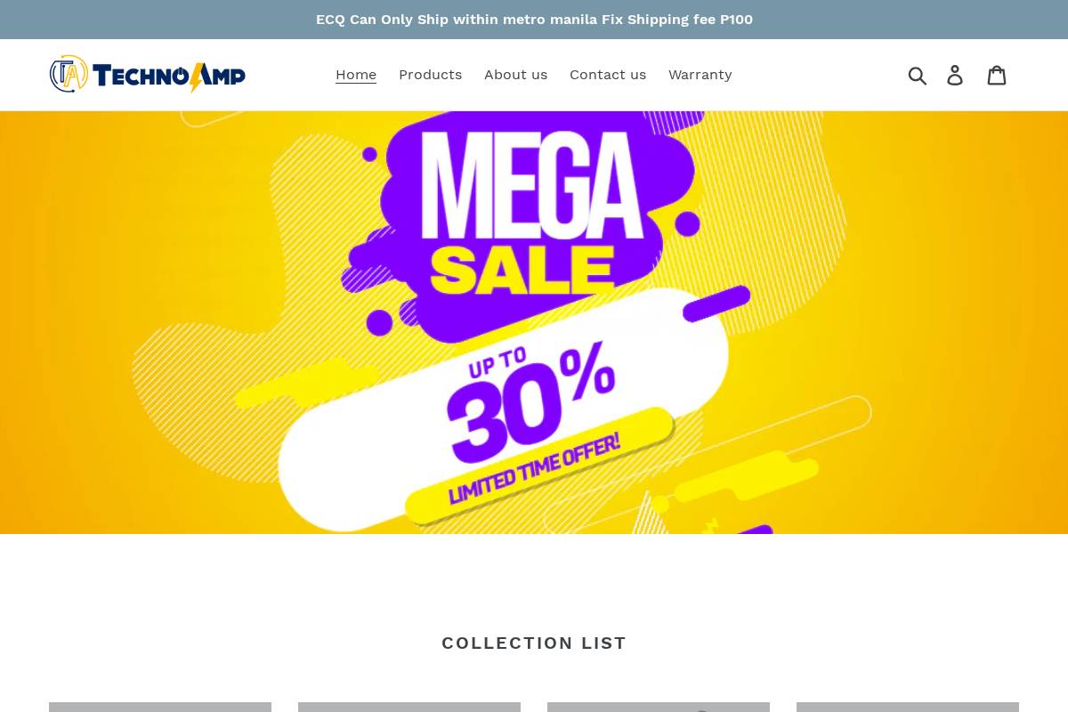Click the white MEGA text on banner
1068x712 pixels.
[532, 186]
